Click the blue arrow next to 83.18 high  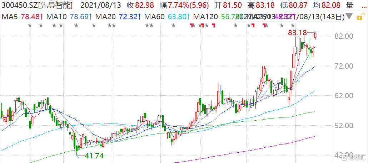point(312,32)
